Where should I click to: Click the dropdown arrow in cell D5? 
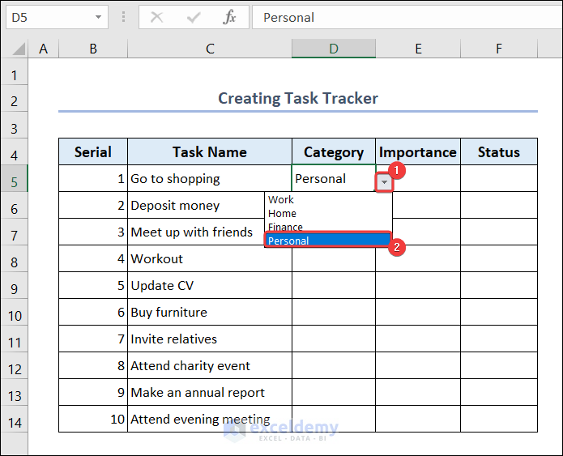pos(384,183)
